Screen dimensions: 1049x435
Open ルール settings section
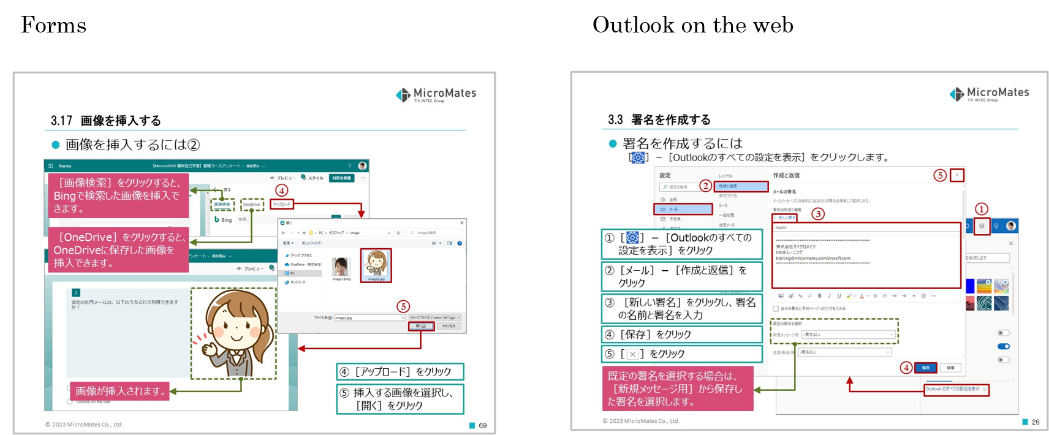pos(723,205)
